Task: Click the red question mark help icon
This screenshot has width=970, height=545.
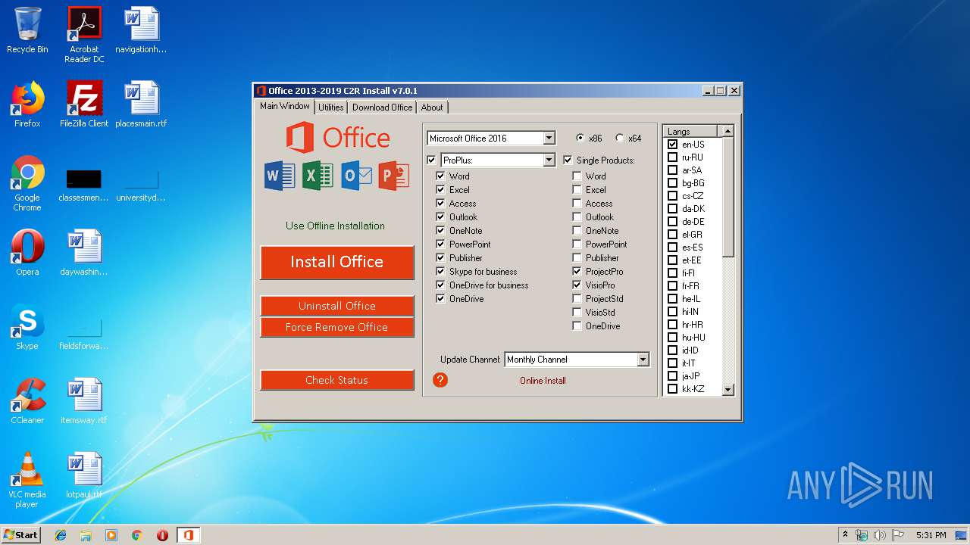Action: (440, 380)
